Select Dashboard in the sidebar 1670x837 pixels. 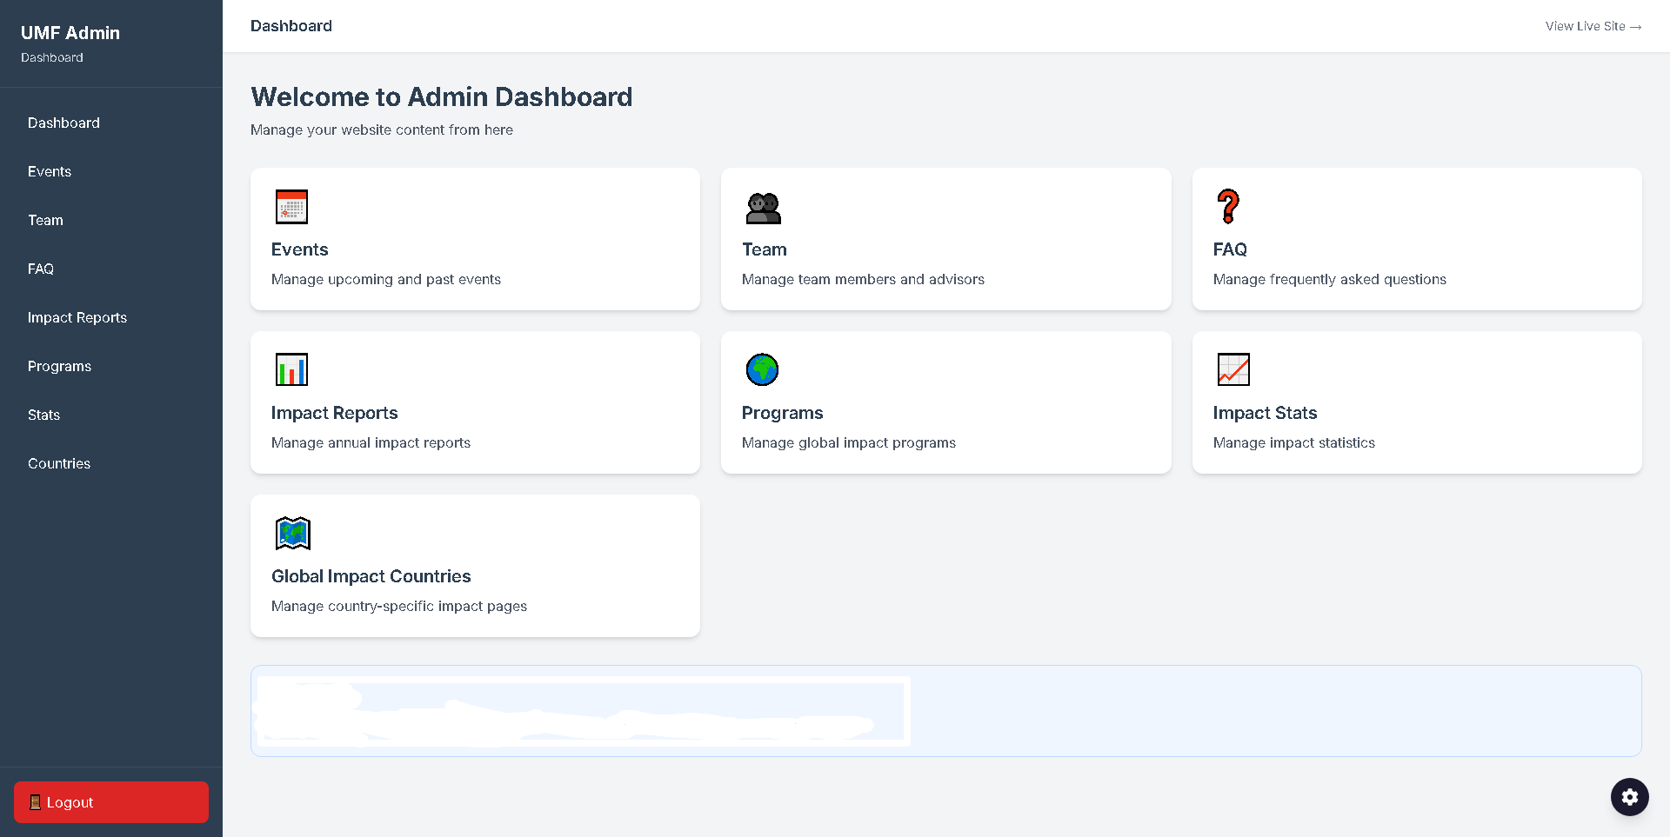coord(63,123)
